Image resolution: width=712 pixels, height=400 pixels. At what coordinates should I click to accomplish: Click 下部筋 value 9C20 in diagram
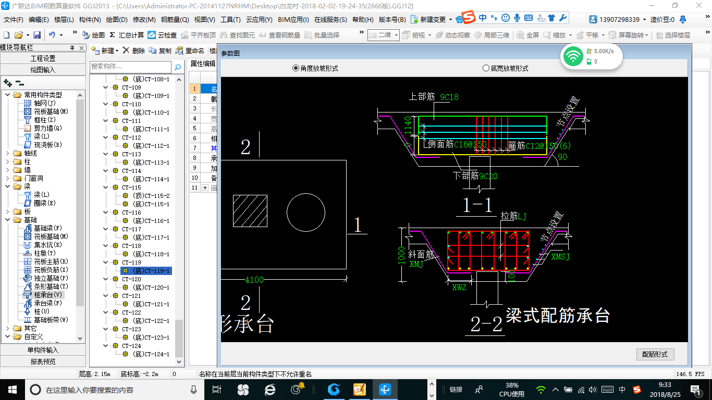488,177
